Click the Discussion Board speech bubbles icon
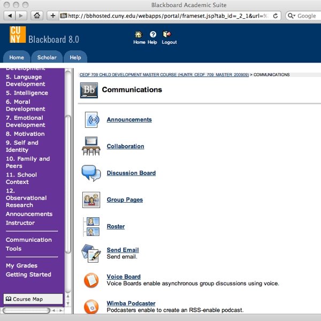Screen dimensions: 321x321 91,173
